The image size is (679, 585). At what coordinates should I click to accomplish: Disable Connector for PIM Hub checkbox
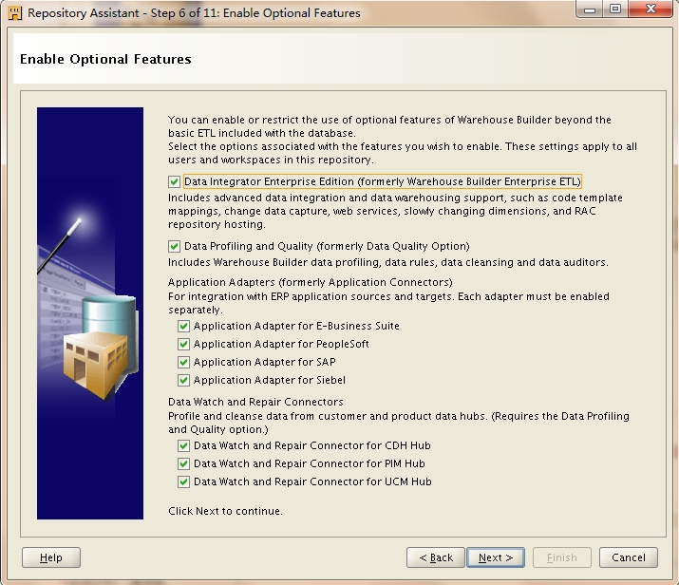pos(183,463)
